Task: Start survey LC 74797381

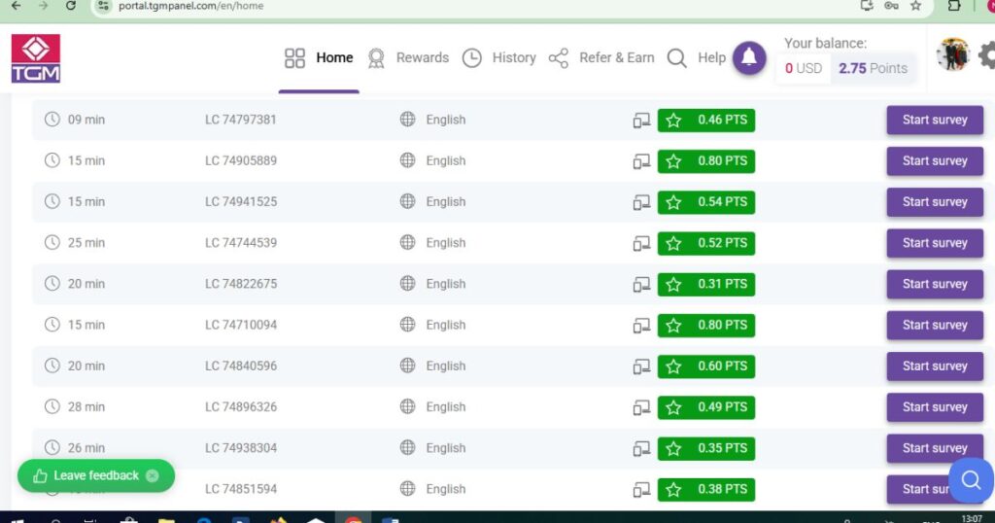Action: (935, 120)
